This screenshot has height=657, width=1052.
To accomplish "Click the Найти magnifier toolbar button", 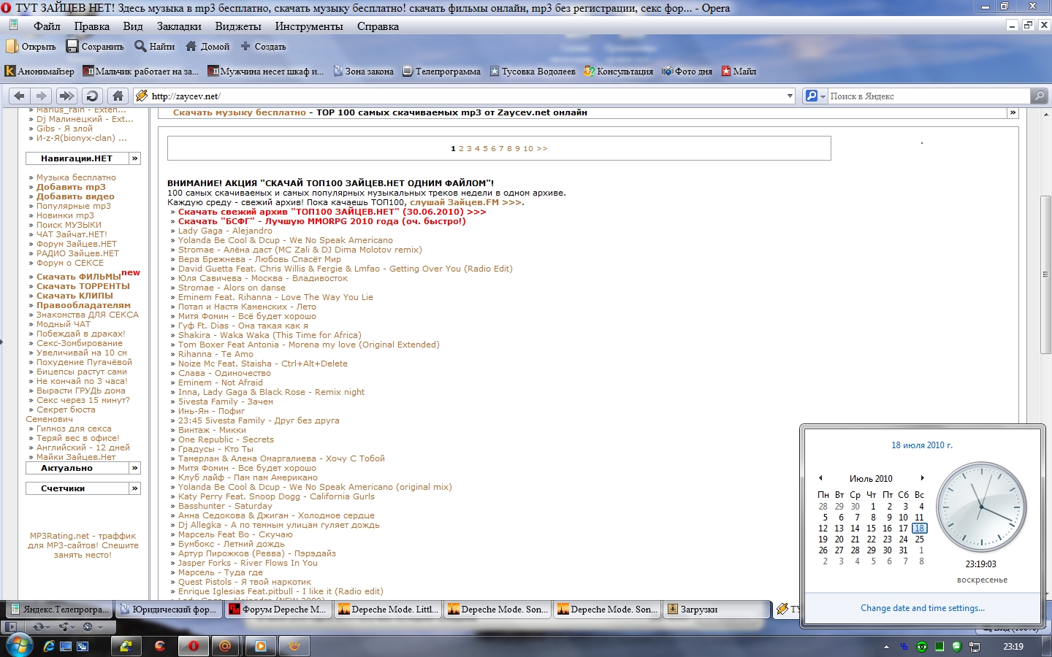I will 155,46.
